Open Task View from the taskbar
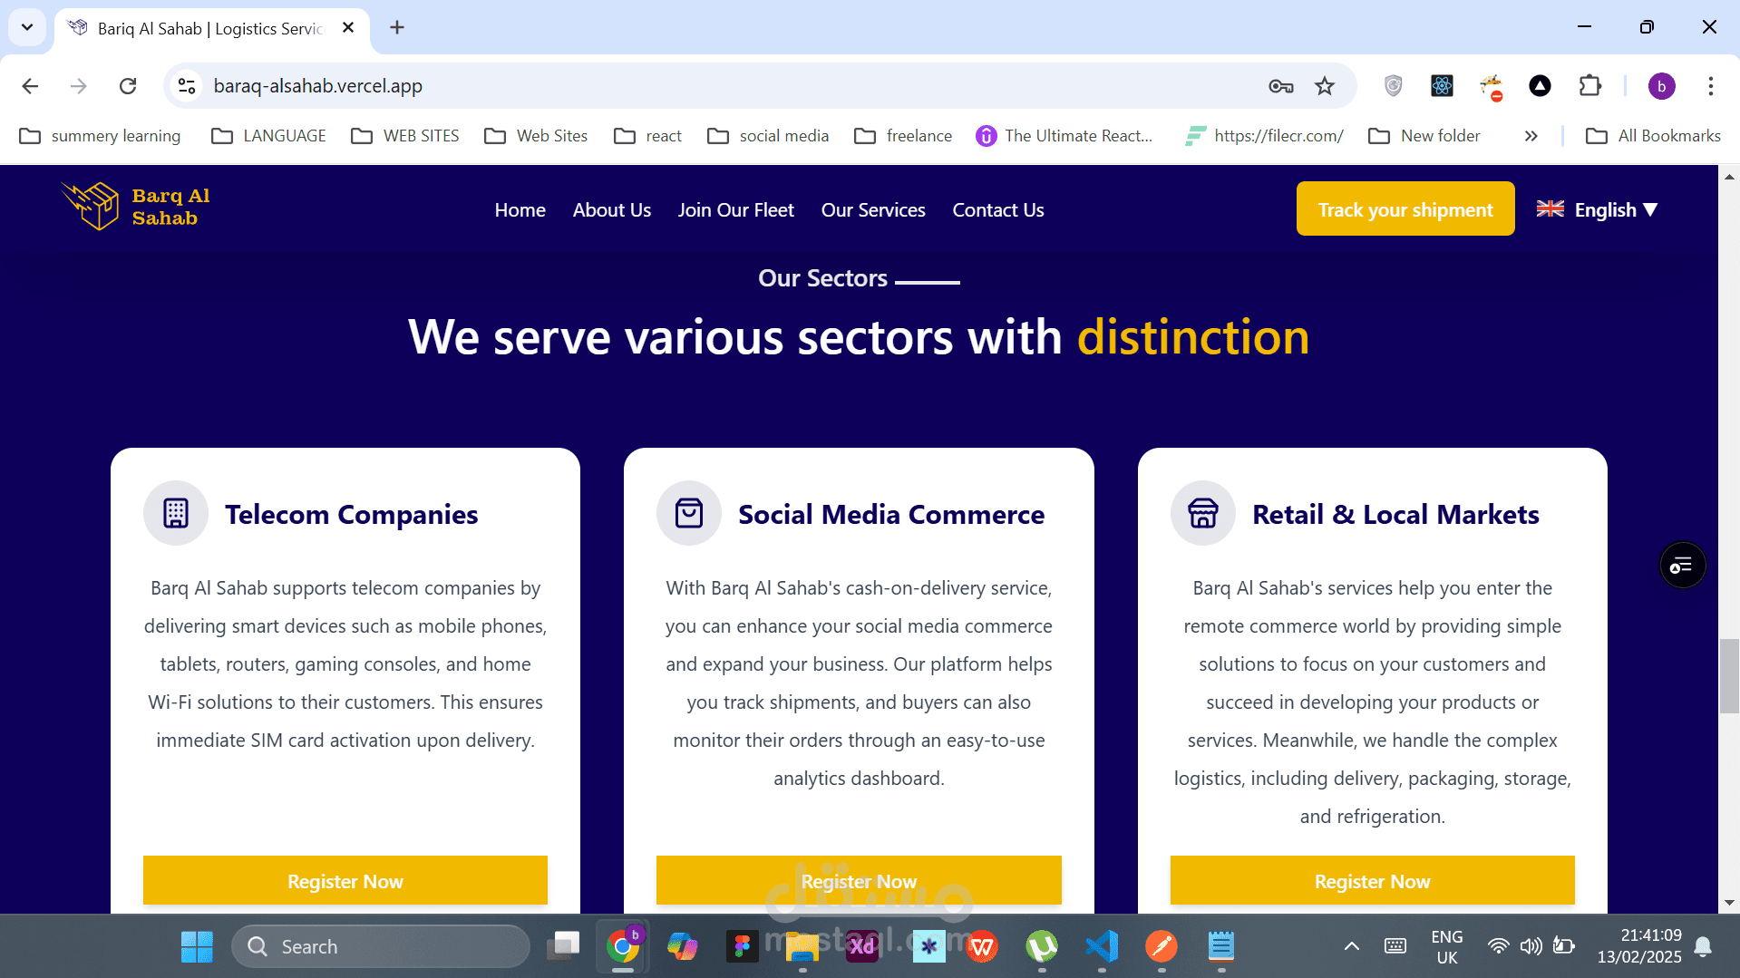 pyautogui.click(x=563, y=946)
